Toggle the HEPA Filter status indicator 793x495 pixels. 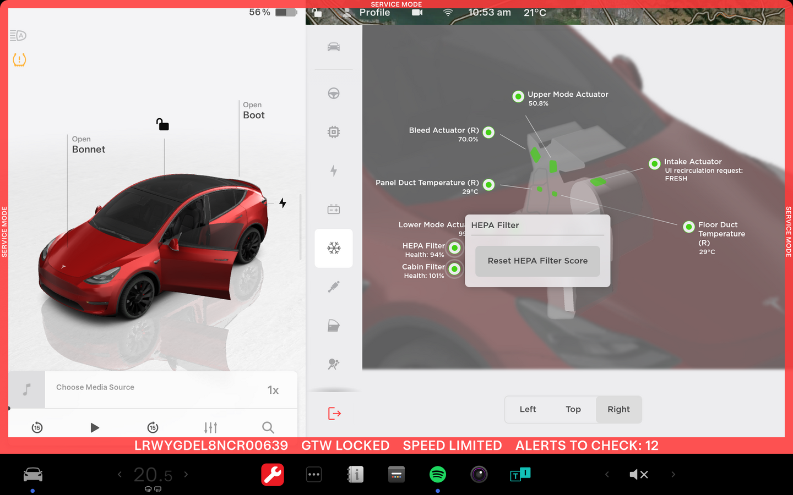[x=454, y=248]
